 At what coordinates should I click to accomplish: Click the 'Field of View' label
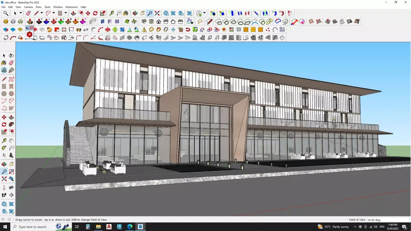[x=357, y=220]
